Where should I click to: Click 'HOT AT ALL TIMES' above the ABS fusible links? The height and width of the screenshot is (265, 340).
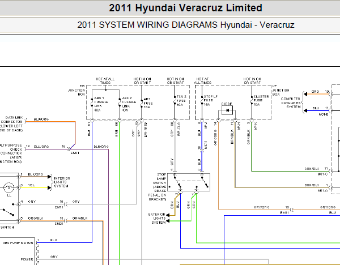(x=105, y=81)
